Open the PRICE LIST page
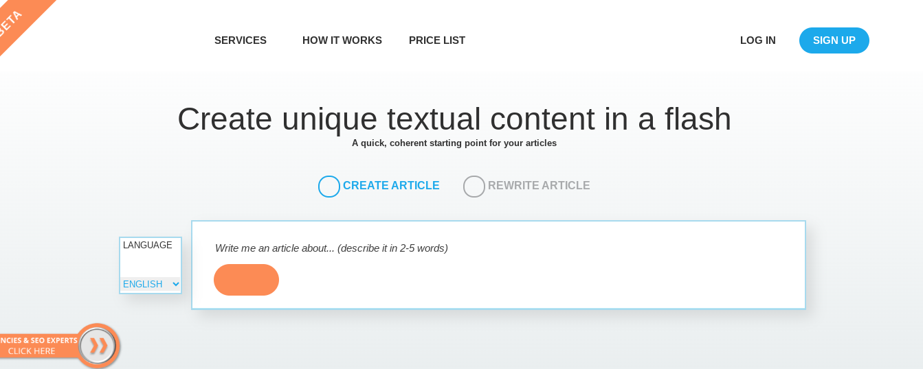Screen dimensions: 923x369 click(x=437, y=40)
